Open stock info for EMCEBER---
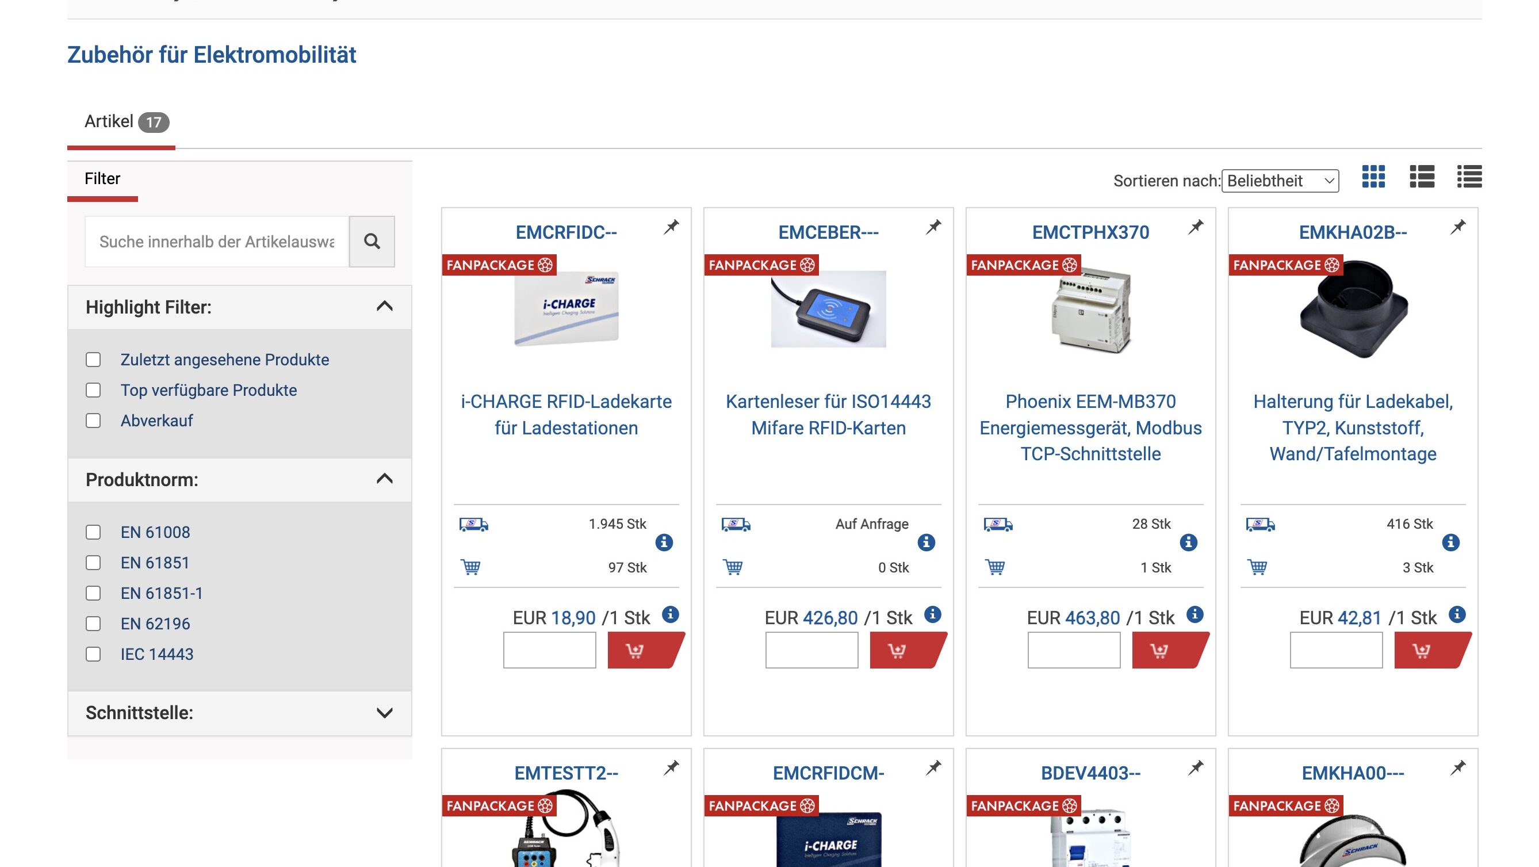 pyautogui.click(x=926, y=543)
